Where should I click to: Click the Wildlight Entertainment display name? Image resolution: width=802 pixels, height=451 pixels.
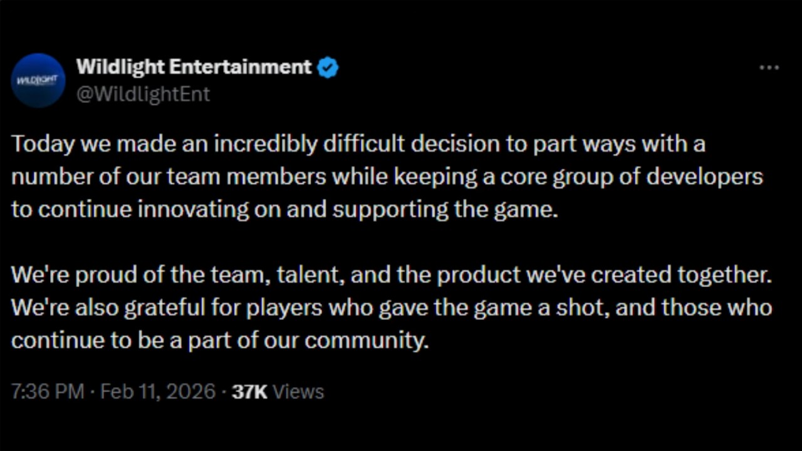(194, 66)
